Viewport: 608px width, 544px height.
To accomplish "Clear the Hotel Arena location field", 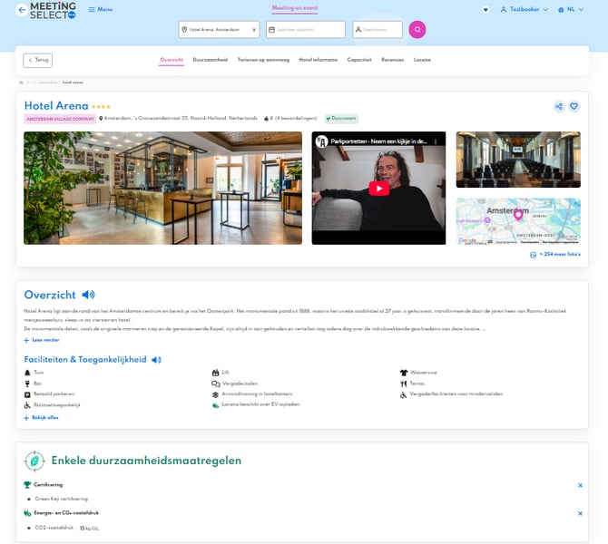I will click(253, 30).
